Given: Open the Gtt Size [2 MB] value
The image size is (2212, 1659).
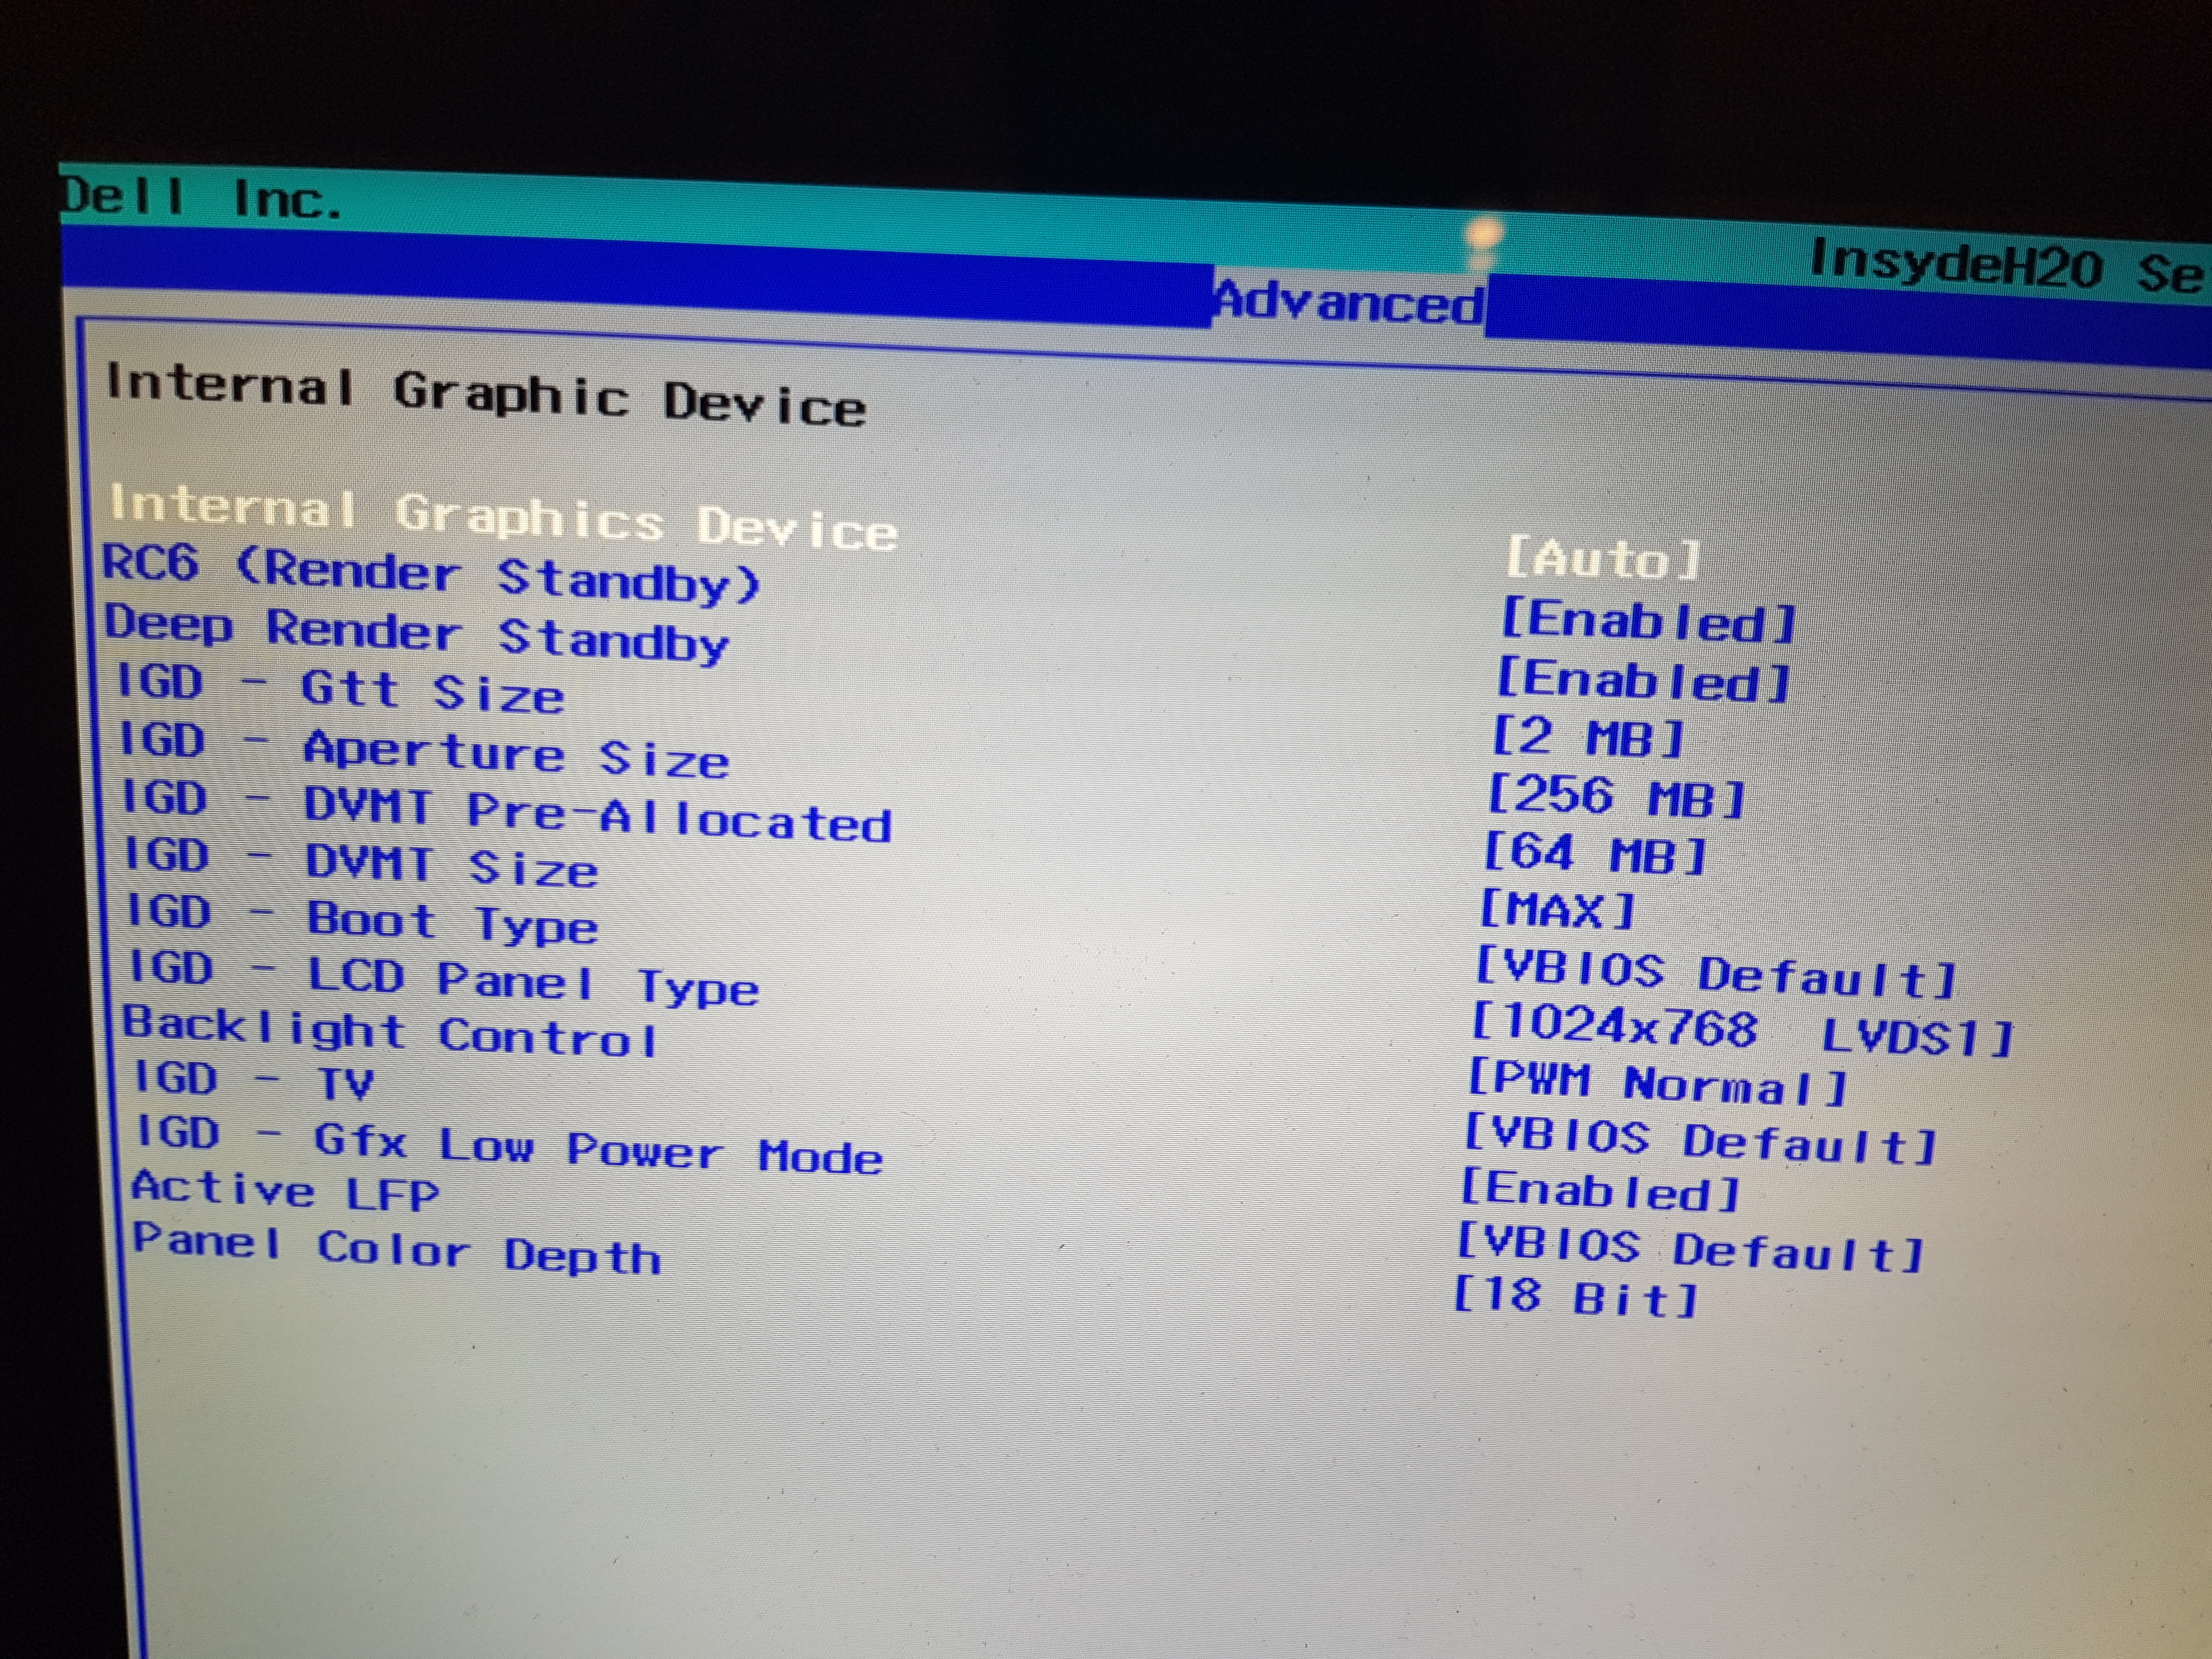Looking at the screenshot, I should (x=1588, y=739).
